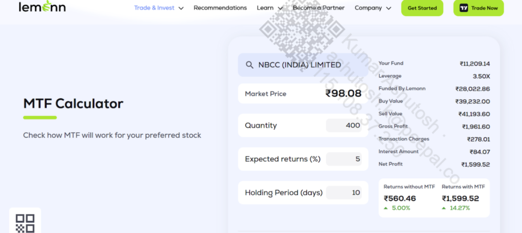Screen dimensions: 522x233
Task: Open the Recommendations menu item
Action: coord(220,8)
